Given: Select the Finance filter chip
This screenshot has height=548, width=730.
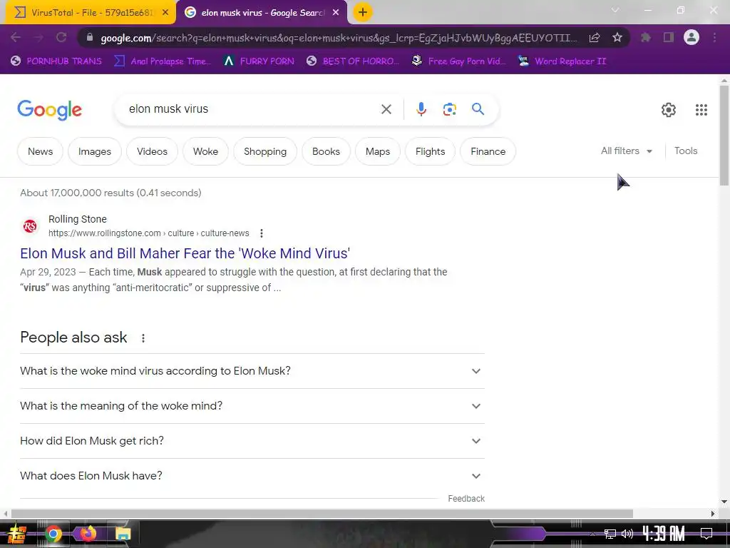Looking at the screenshot, I should pos(488,151).
